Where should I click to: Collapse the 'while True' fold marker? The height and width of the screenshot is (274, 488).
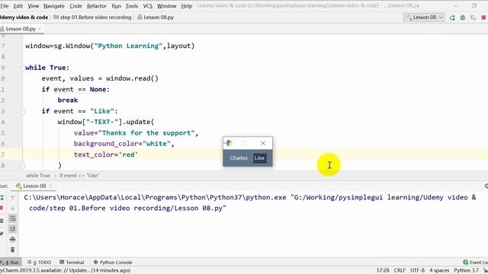(22, 68)
